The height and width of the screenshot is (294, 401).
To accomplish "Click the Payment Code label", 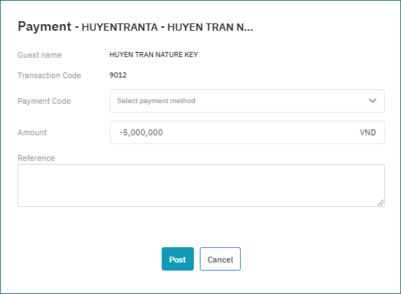I will pos(44,101).
